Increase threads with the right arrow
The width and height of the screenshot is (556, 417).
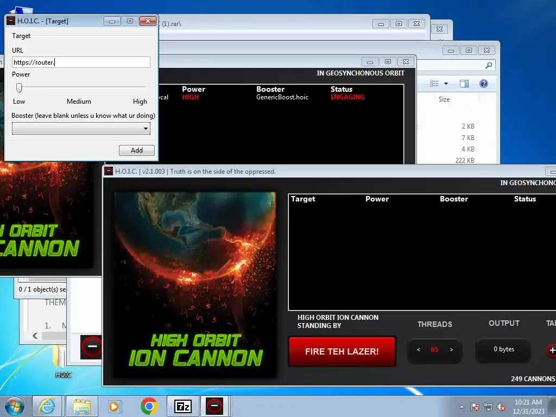[x=451, y=350]
